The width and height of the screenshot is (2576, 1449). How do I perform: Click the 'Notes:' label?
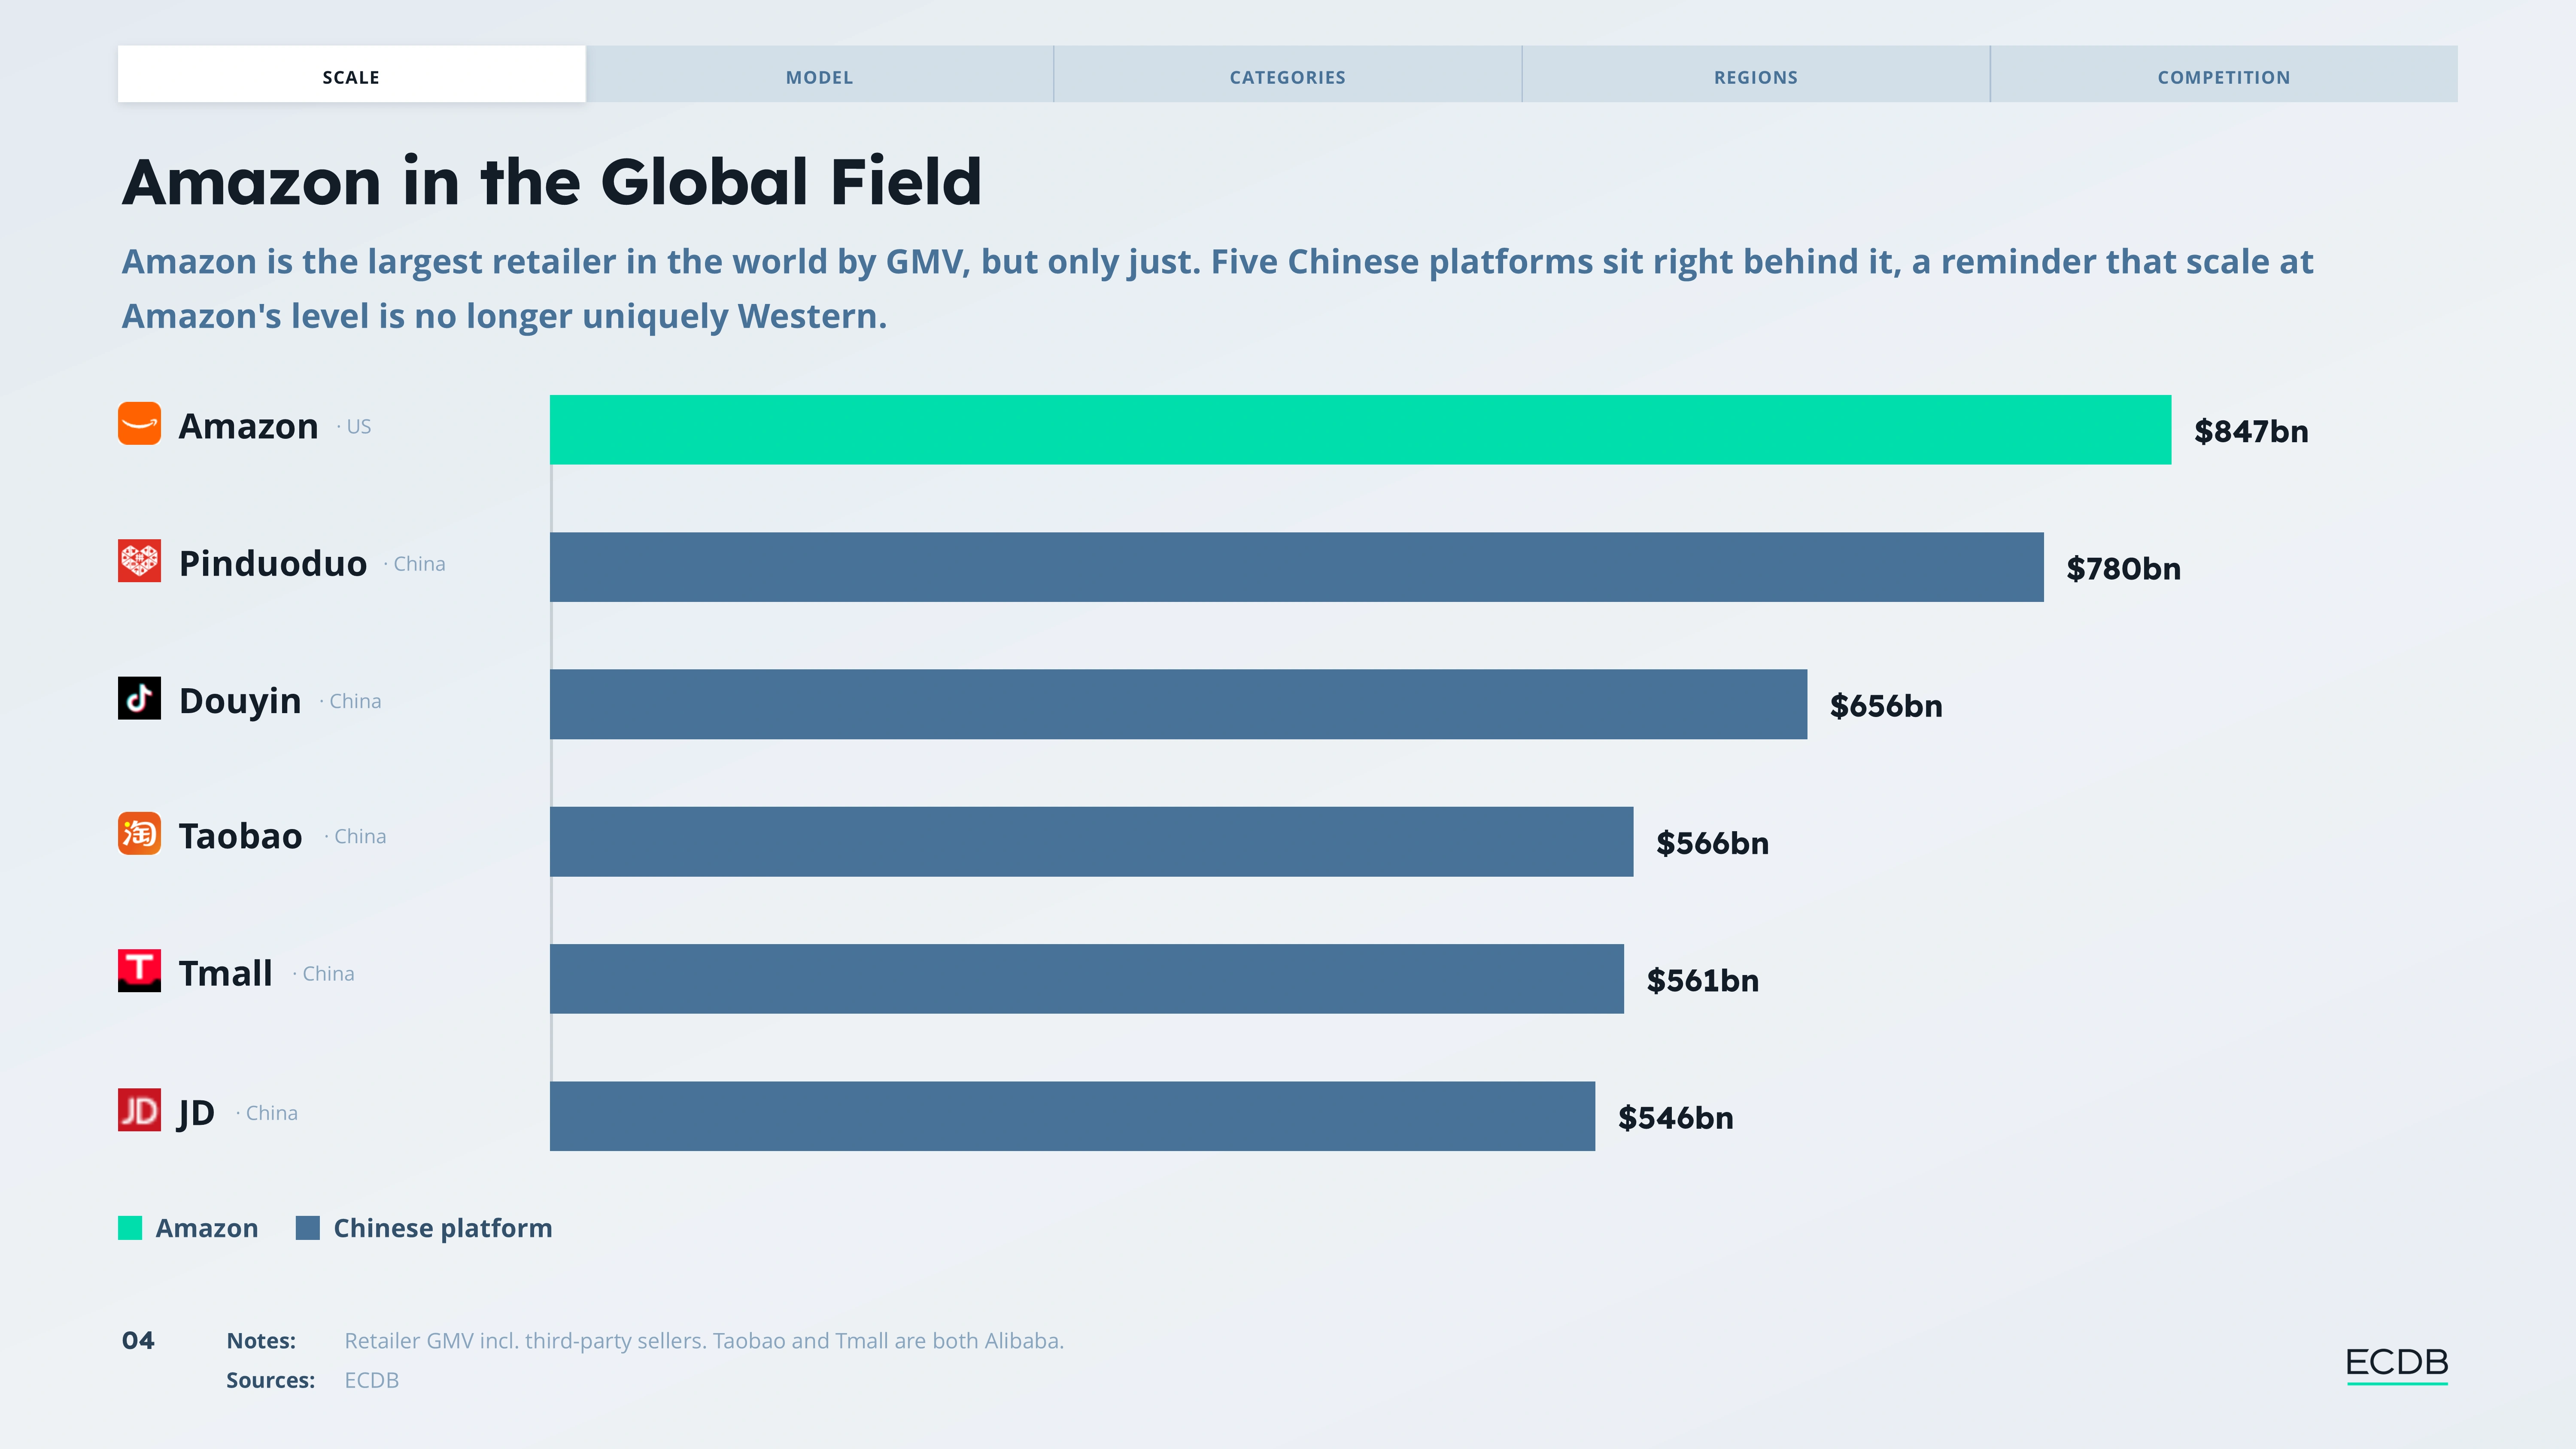pyautogui.click(x=261, y=1341)
